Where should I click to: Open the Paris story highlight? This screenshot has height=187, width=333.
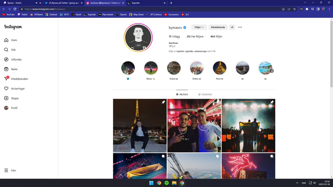coord(220,68)
